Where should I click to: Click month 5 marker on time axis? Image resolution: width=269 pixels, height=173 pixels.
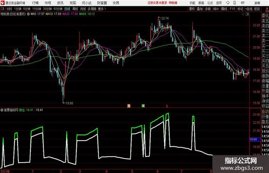(x=132, y=171)
